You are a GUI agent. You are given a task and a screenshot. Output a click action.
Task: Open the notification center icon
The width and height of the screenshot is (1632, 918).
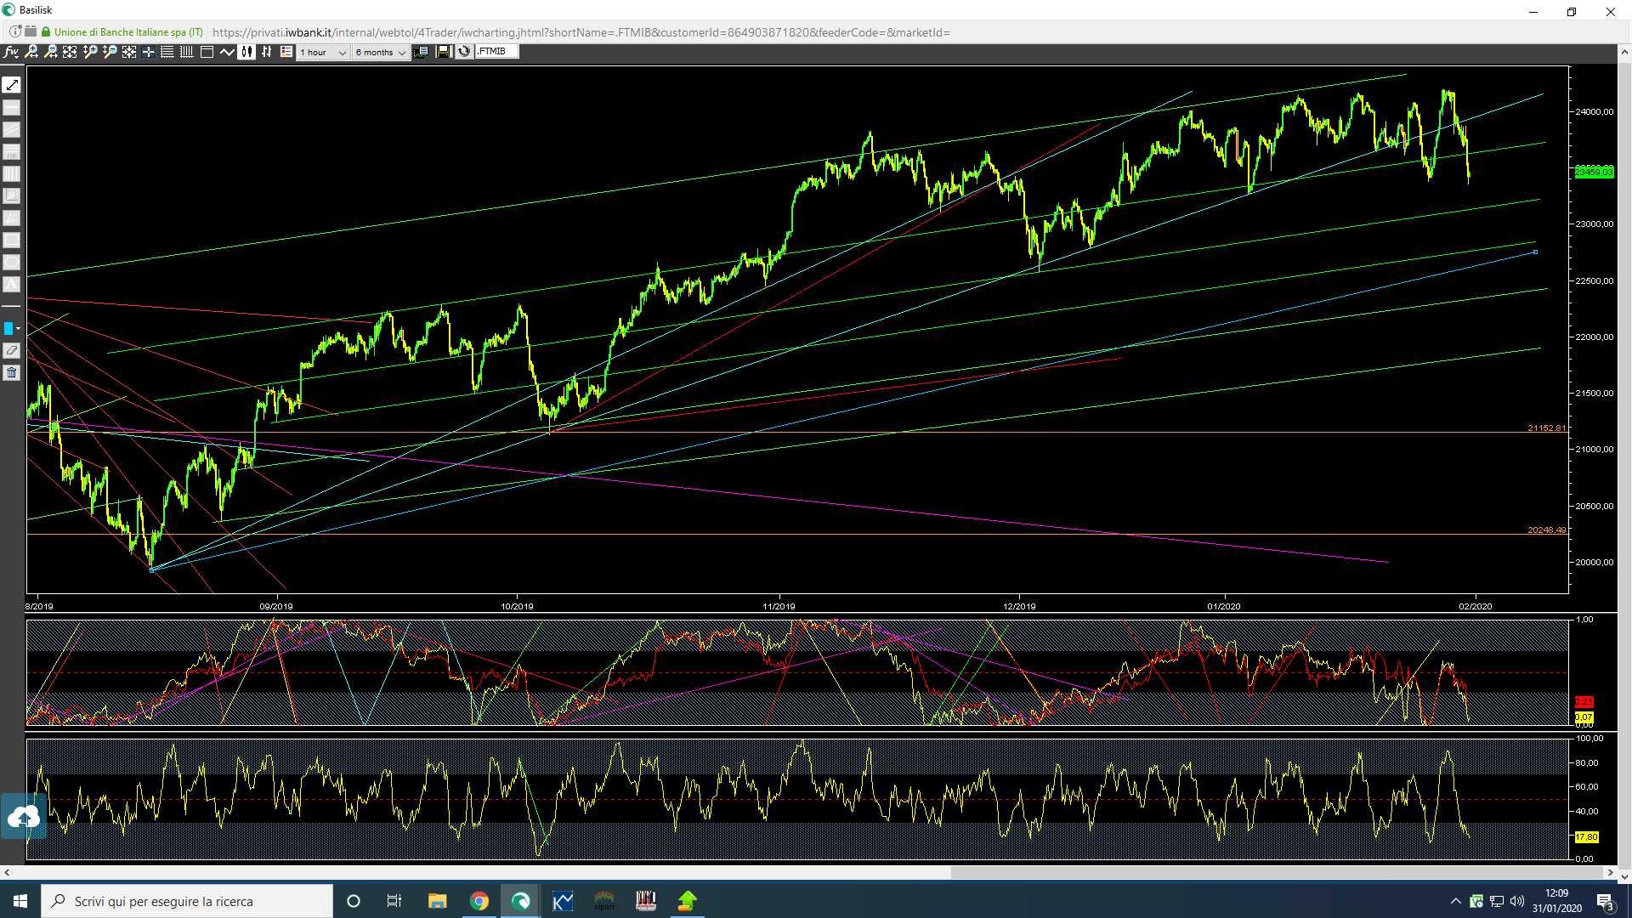(1605, 901)
